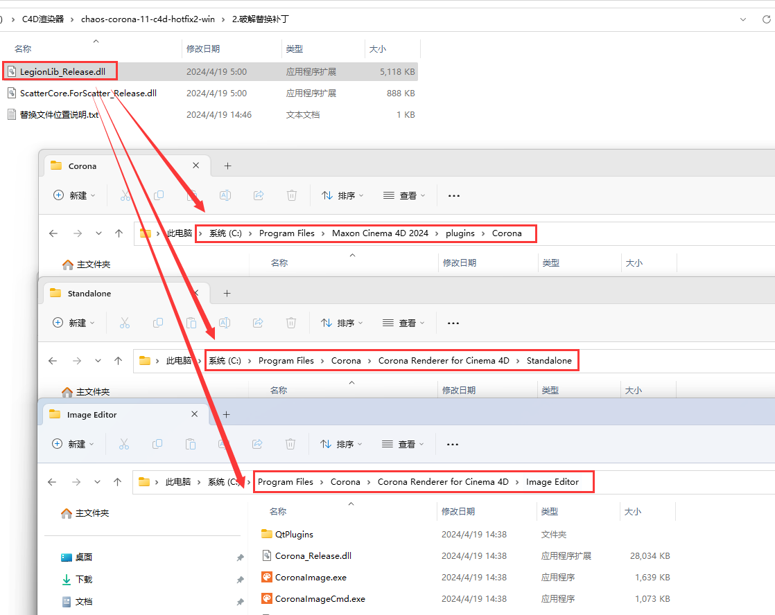Open CoronaImage.exe application file
775x615 pixels.
[310, 577]
